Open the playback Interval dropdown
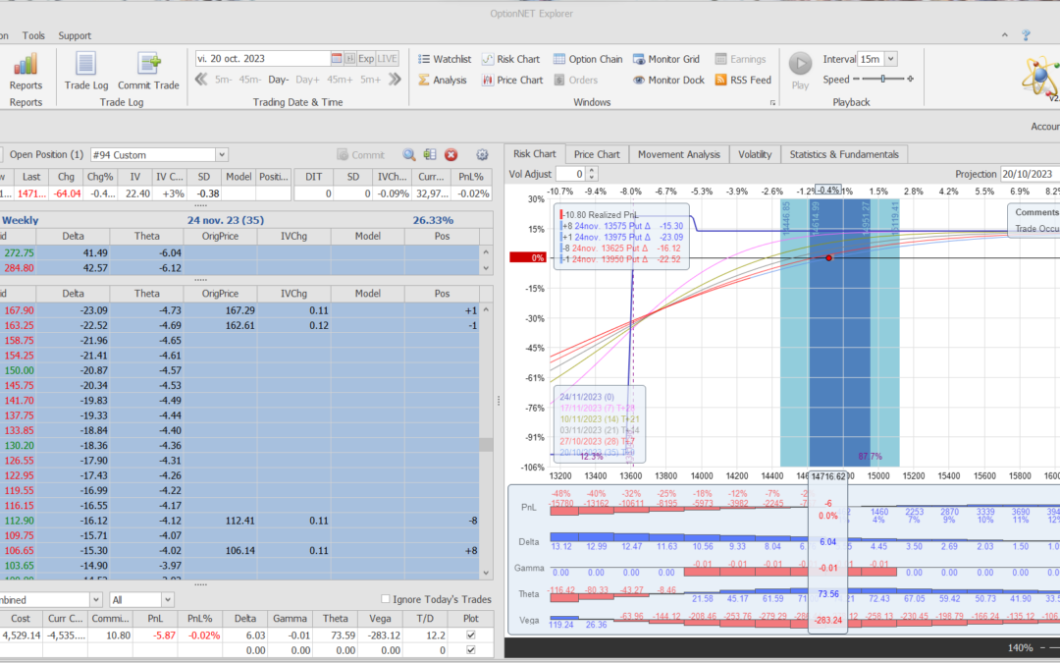 (890, 59)
